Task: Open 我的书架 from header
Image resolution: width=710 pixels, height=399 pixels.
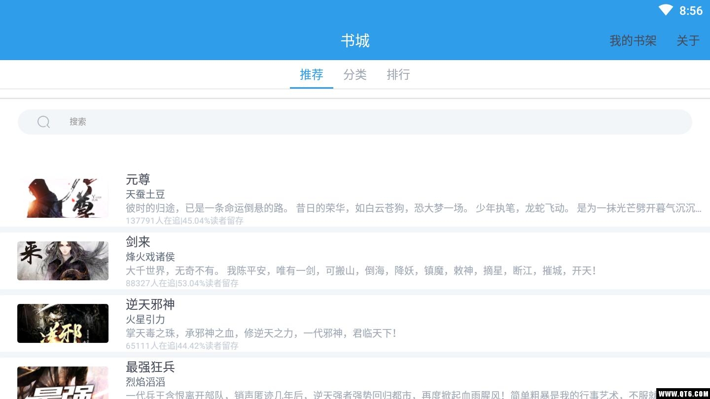Action: click(633, 40)
